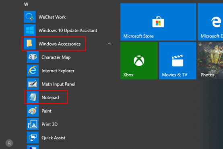Screen dimensions: 223x149
Task: Select the Quick Assist entry text
Action: pyautogui.click(x=54, y=138)
